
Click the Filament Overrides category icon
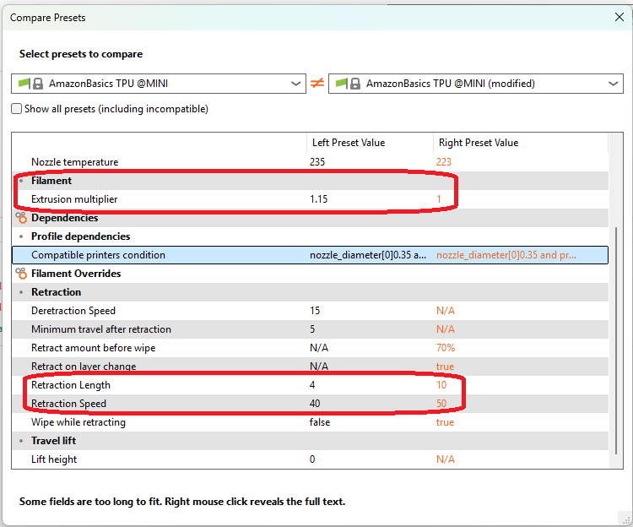[21, 274]
